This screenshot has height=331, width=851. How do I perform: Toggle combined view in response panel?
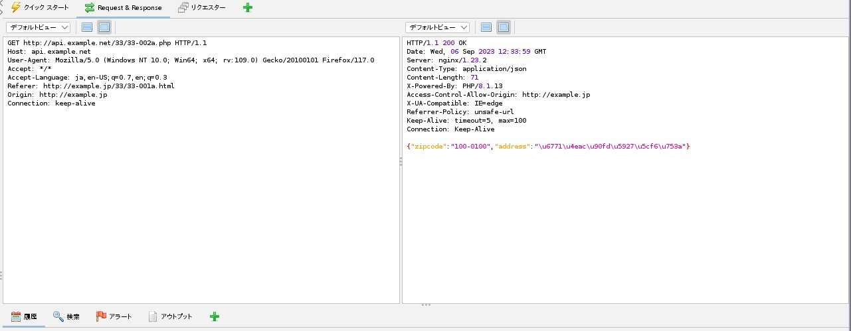coord(503,27)
